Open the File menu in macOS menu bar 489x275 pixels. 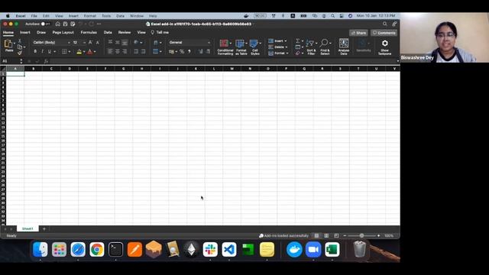coord(34,16)
